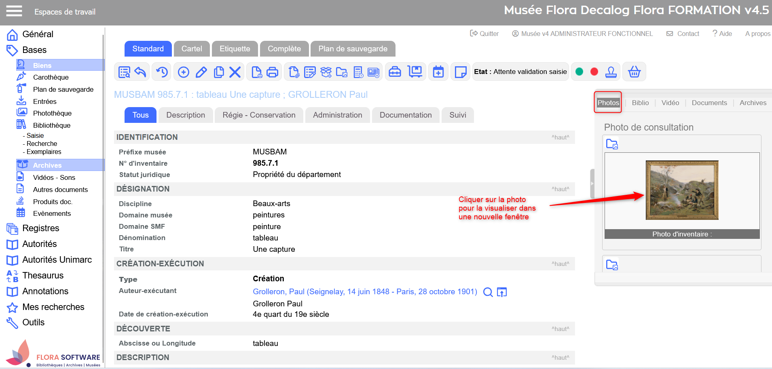Click the red status circle
Screen dimensions: 772x369
(x=594, y=72)
